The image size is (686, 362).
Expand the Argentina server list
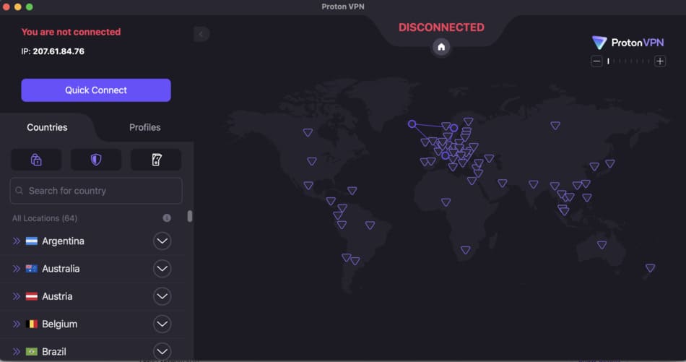click(x=162, y=241)
